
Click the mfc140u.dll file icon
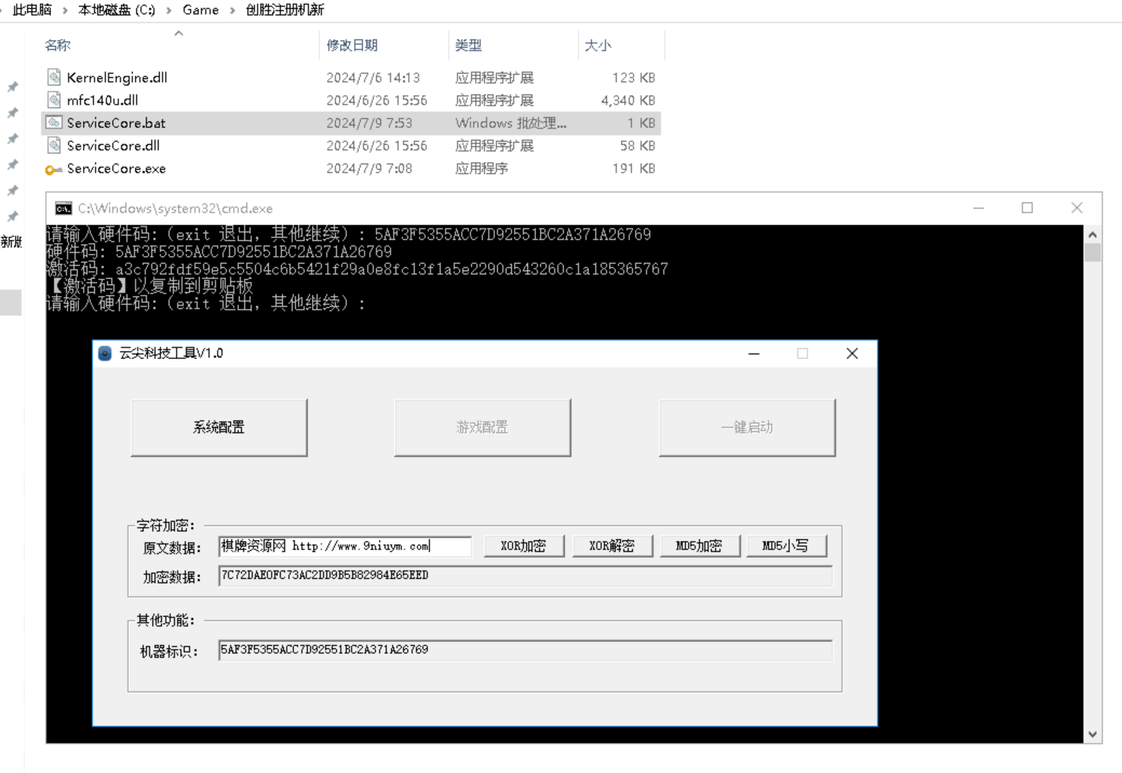(54, 100)
